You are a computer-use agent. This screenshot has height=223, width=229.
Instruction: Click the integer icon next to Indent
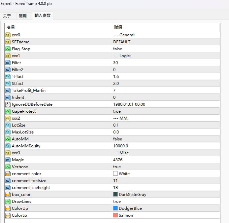pos(8,97)
